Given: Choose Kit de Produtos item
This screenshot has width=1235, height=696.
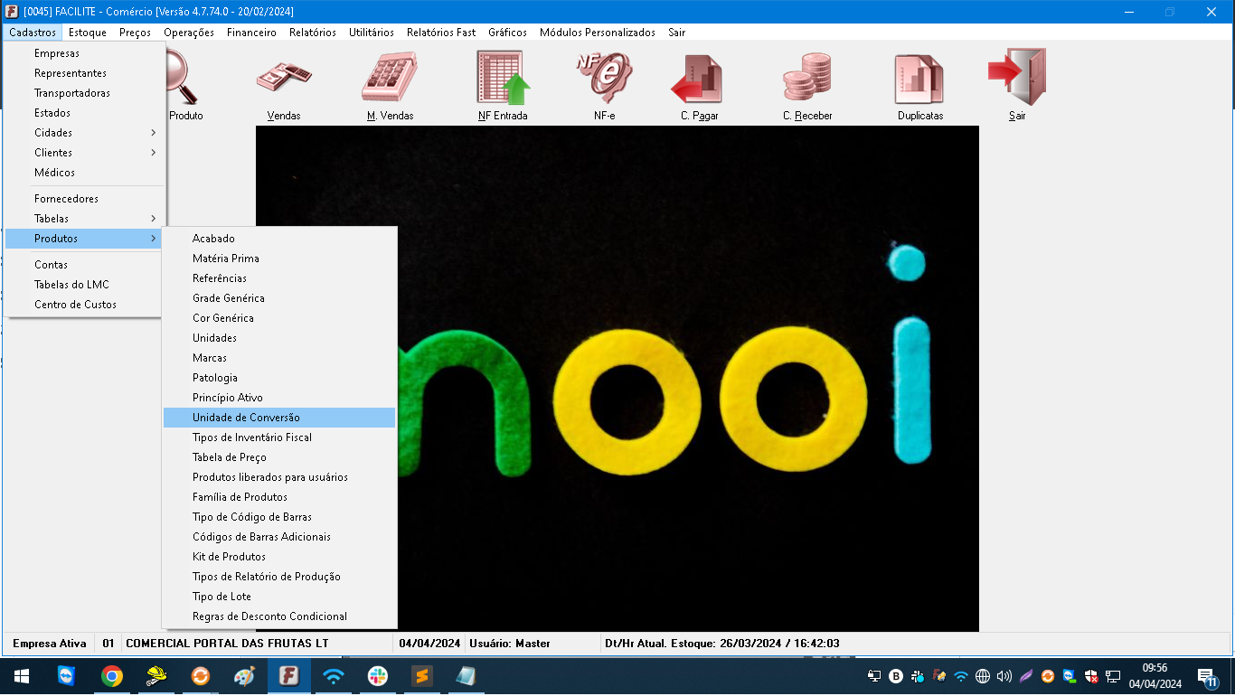Looking at the screenshot, I should click(279, 557).
